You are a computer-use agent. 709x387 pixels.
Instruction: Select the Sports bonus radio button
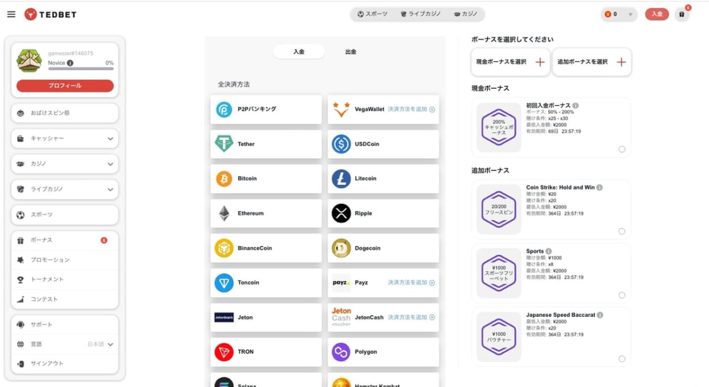point(622,295)
